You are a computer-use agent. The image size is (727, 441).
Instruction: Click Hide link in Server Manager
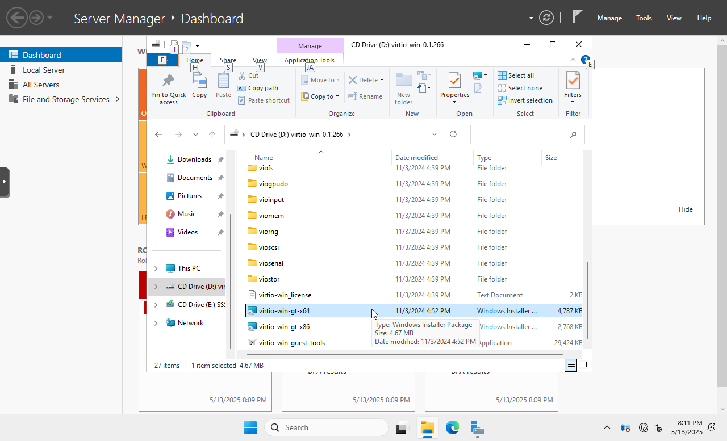(686, 209)
